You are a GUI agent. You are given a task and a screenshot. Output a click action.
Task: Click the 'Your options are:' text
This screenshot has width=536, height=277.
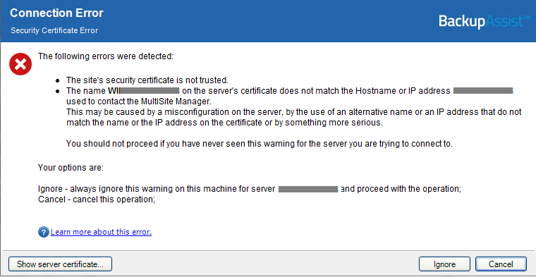click(71, 168)
